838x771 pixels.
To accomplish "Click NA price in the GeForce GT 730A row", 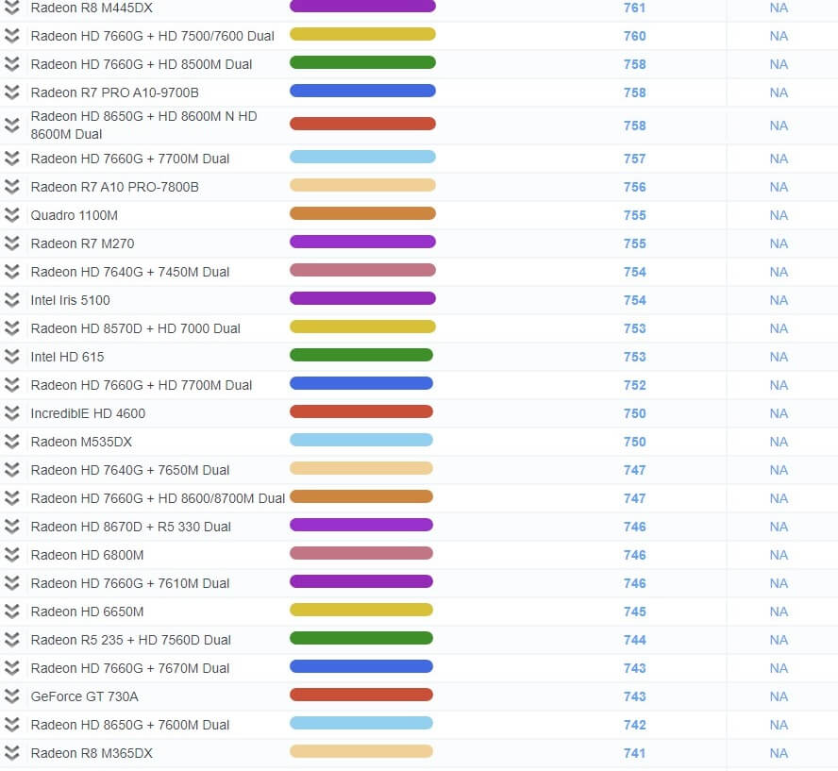I will tap(779, 697).
